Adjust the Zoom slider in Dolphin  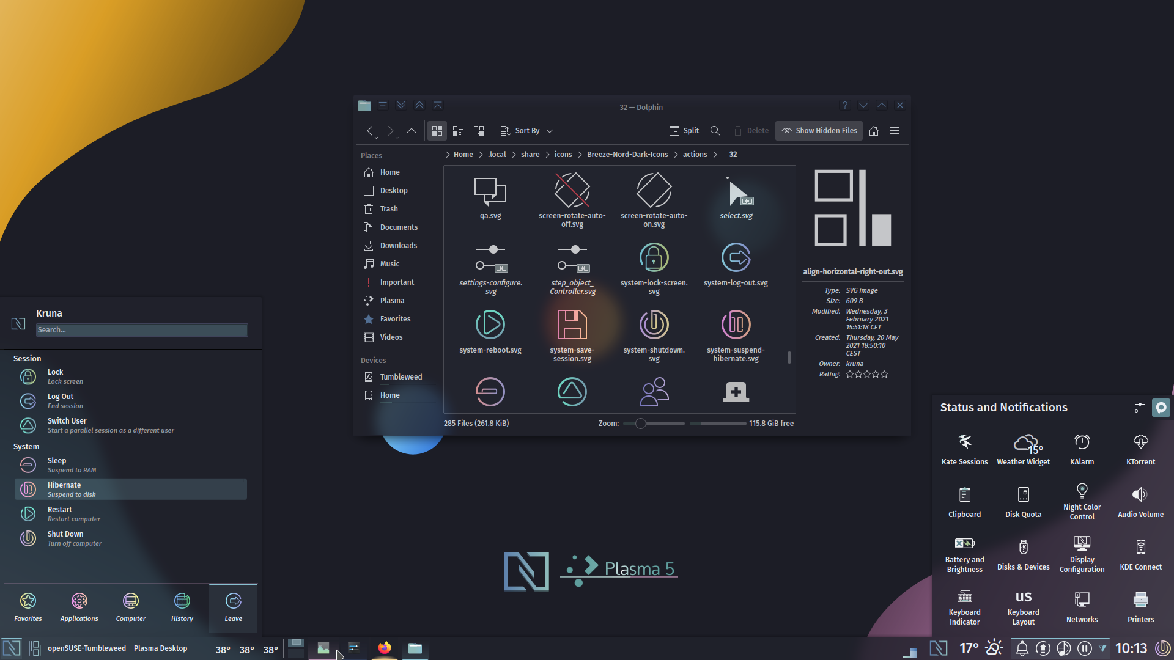click(x=654, y=424)
